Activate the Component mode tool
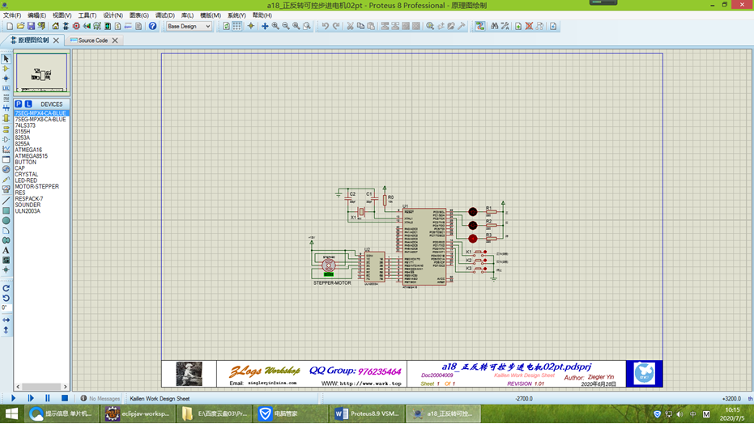 tap(6, 69)
